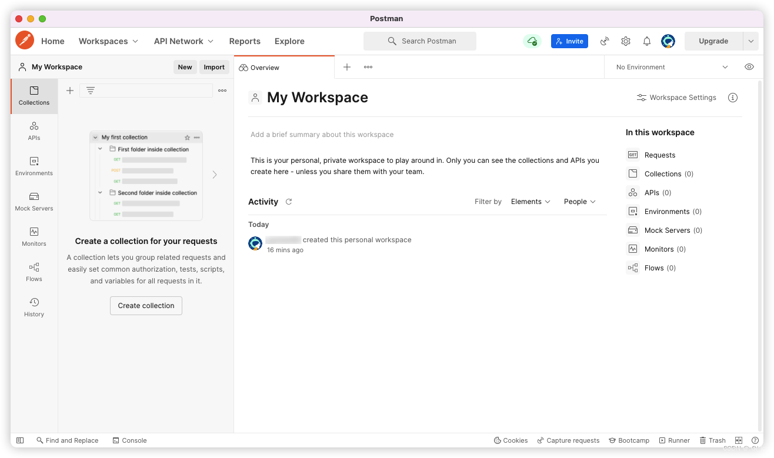Open the Trash
This screenshot has height=458, width=774.
[712, 440]
